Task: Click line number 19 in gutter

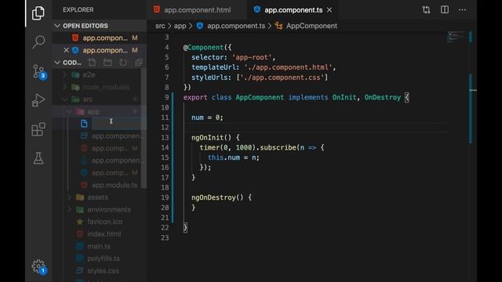Action: [x=165, y=197]
